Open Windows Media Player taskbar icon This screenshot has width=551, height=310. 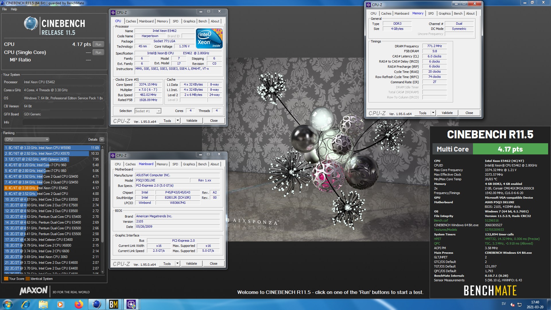61,304
